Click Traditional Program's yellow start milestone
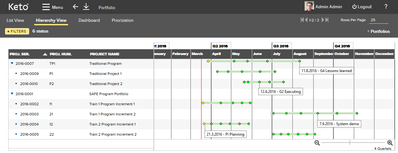This screenshot has height=153, width=398. 208,61
